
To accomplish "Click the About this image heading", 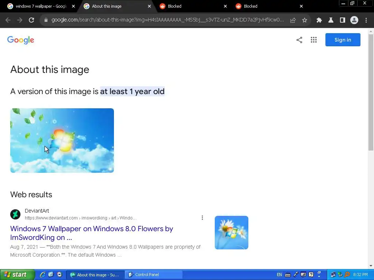I will point(50,70).
